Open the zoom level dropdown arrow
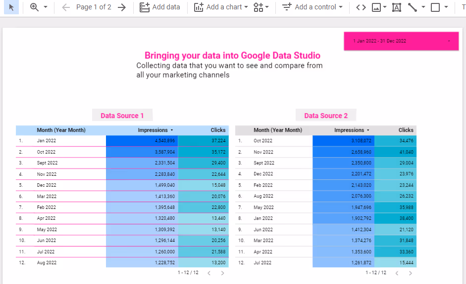 (46, 7)
